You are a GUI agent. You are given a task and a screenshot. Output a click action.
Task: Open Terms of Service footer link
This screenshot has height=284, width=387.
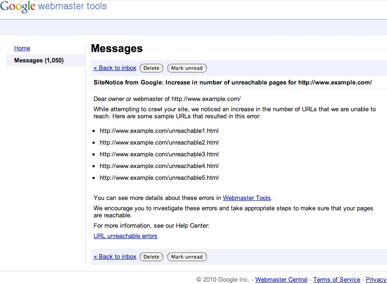point(337,280)
